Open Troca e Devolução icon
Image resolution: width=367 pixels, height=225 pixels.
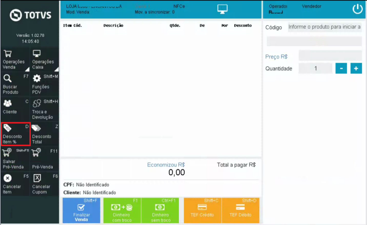click(37, 103)
